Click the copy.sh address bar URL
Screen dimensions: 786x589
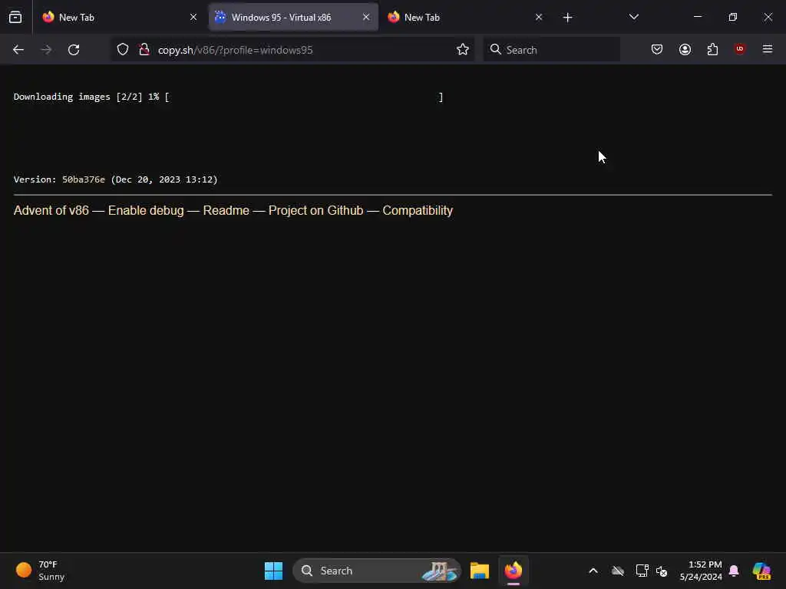click(235, 50)
